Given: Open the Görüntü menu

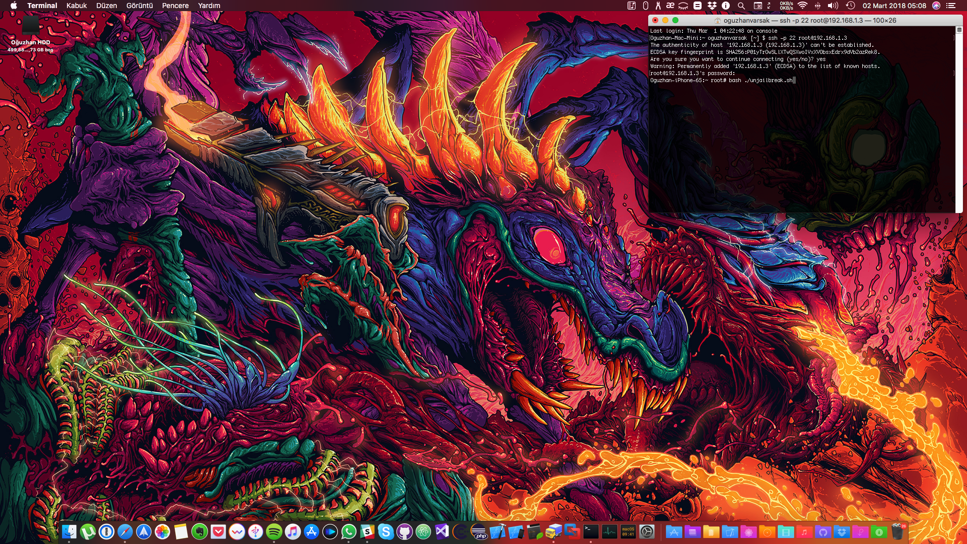Looking at the screenshot, I should coord(140,6).
